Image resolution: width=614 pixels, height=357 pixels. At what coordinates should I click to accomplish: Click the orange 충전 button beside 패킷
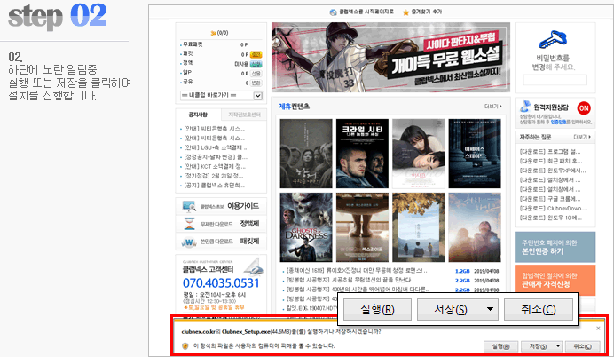(x=256, y=54)
